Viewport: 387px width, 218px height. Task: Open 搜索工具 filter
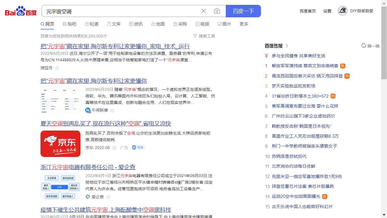point(204,36)
